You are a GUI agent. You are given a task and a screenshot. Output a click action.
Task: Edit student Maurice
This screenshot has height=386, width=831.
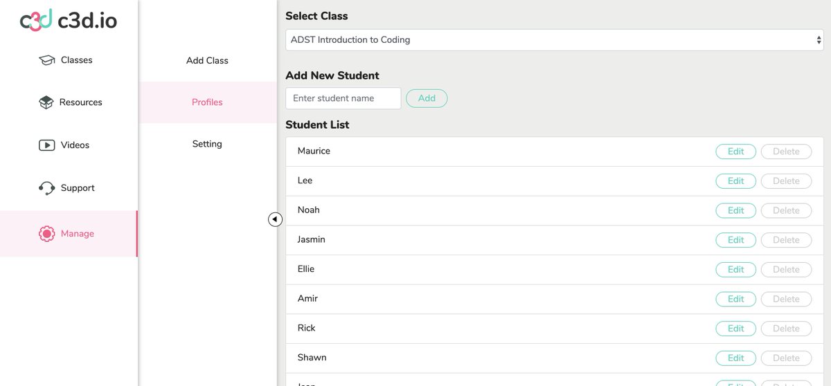735,151
